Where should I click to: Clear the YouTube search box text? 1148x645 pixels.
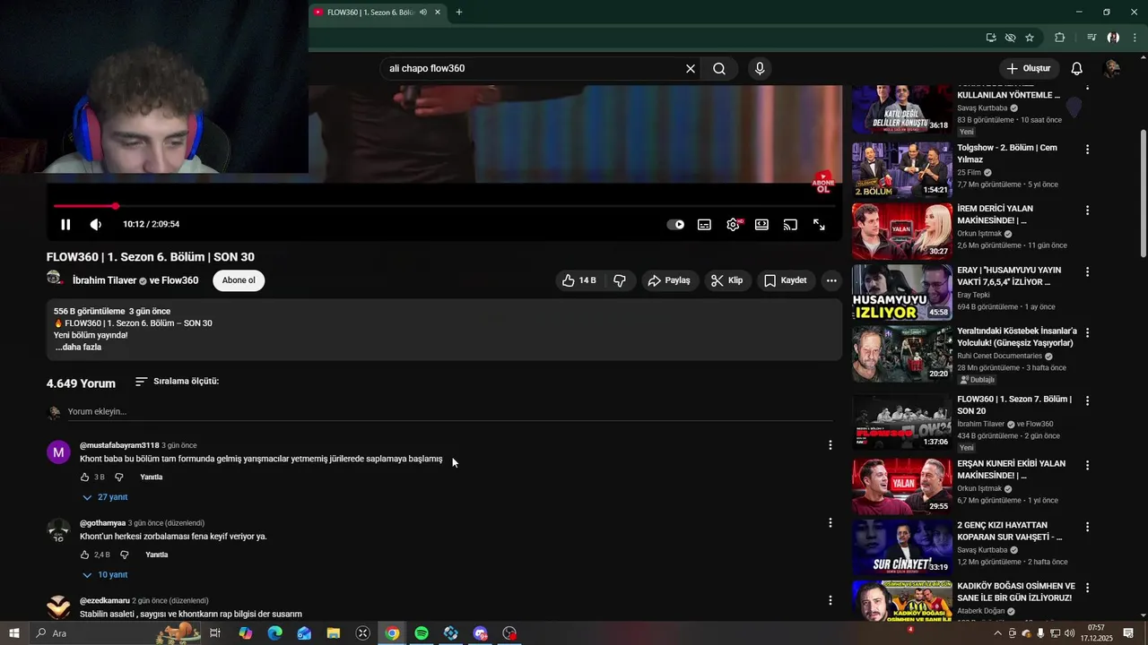coord(691,68)
